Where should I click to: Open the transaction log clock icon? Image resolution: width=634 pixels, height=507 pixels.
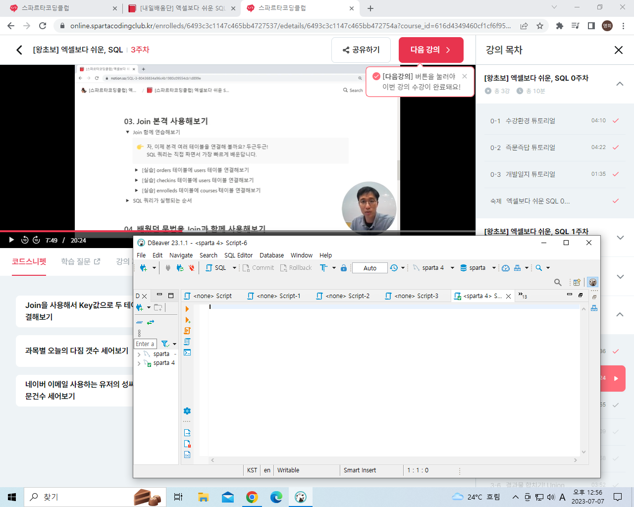coord(394,268)
